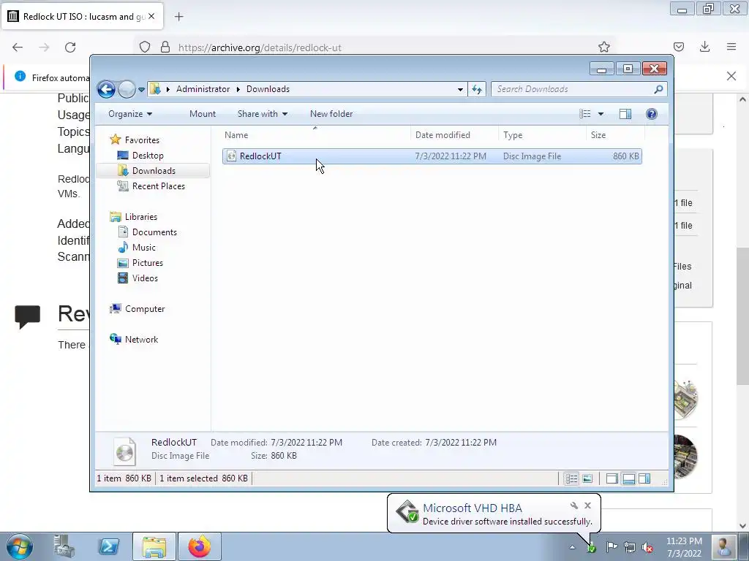Open Explorer help icon

coord(652,114)
